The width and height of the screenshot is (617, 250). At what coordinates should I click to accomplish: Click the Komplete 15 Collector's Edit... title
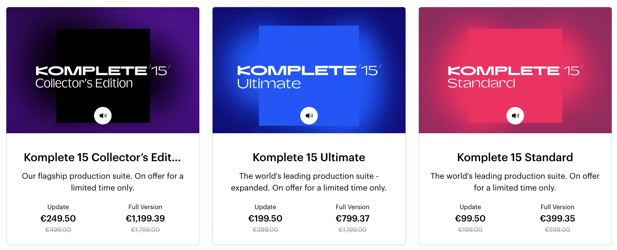click(103, 157)
